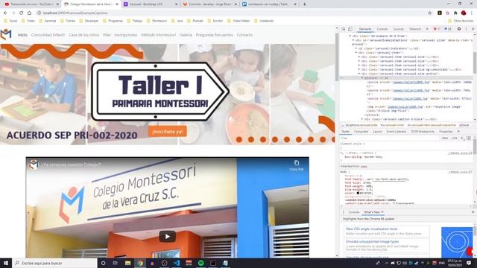The width and height of the screenshot is (477, 268).
Task: Open Windows Start menu
Action: 6,263
